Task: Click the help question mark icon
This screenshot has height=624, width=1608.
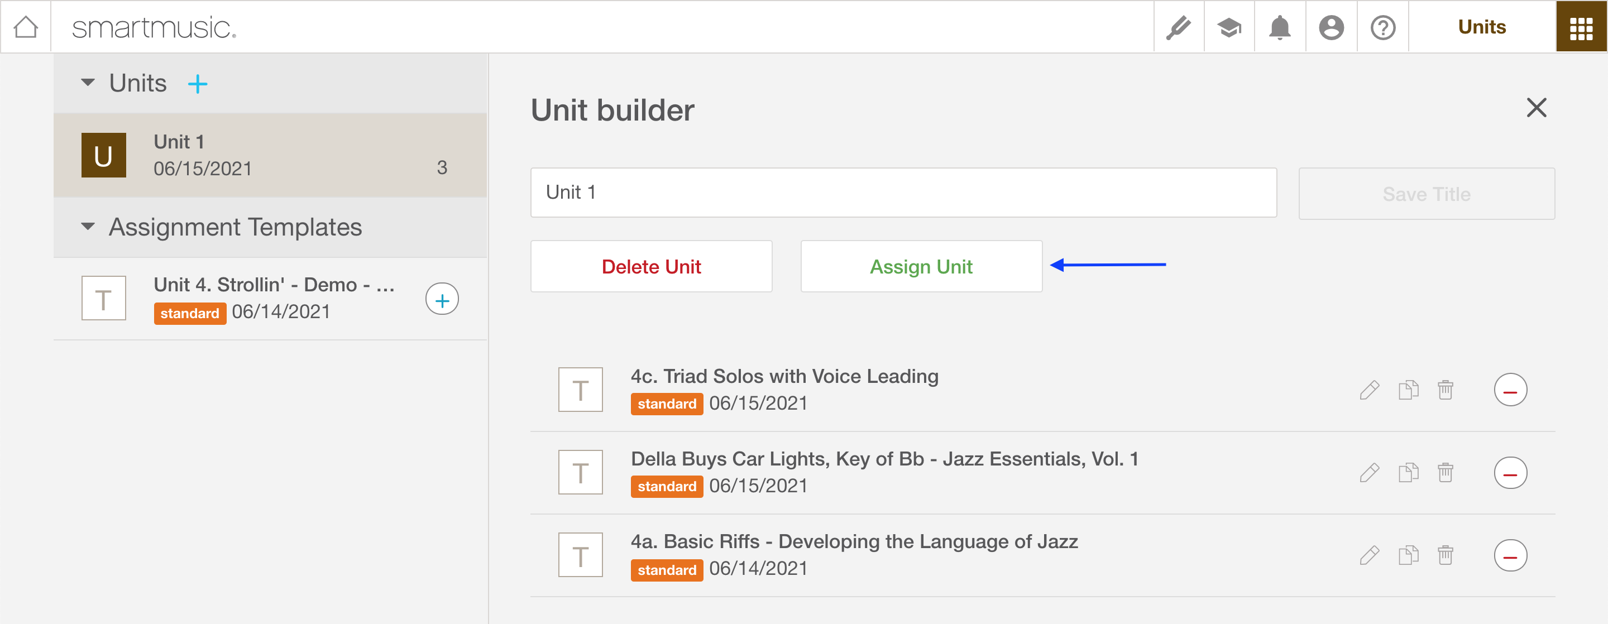Action: click(1385, 27)
